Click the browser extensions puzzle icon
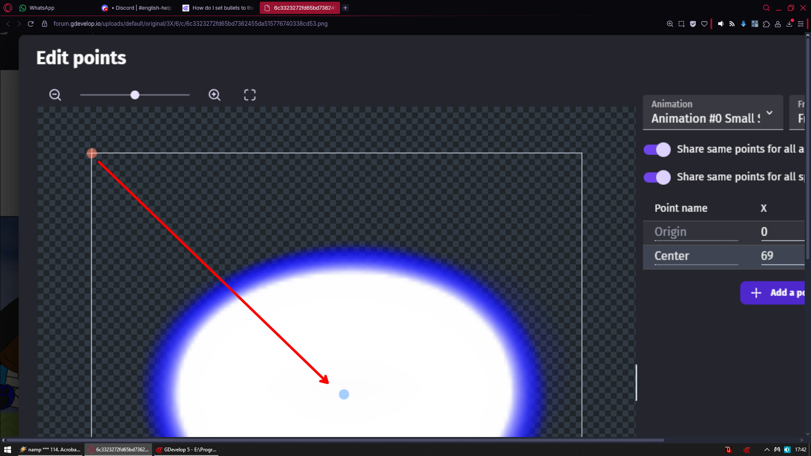The width and height of the screenshot is (811, 456). click(x=766, y=24)
